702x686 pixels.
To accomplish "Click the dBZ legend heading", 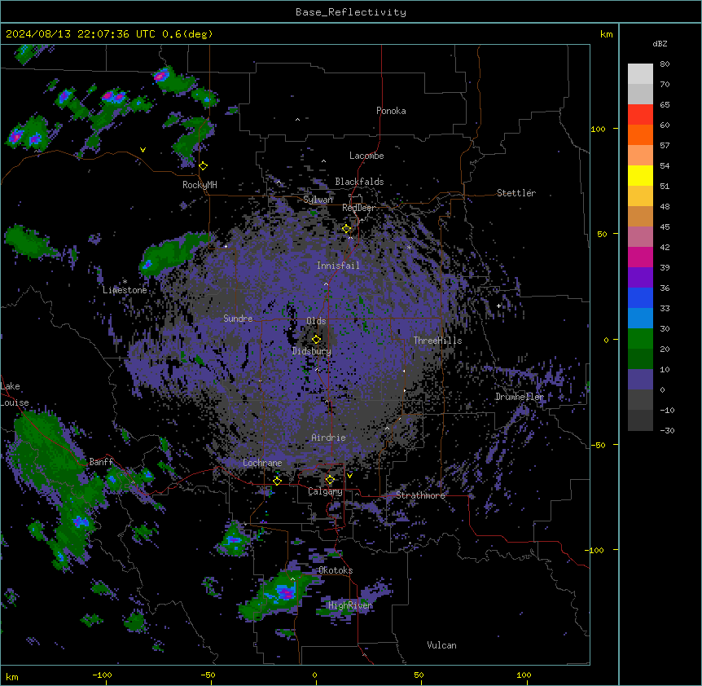I will [x=660, y=44].
